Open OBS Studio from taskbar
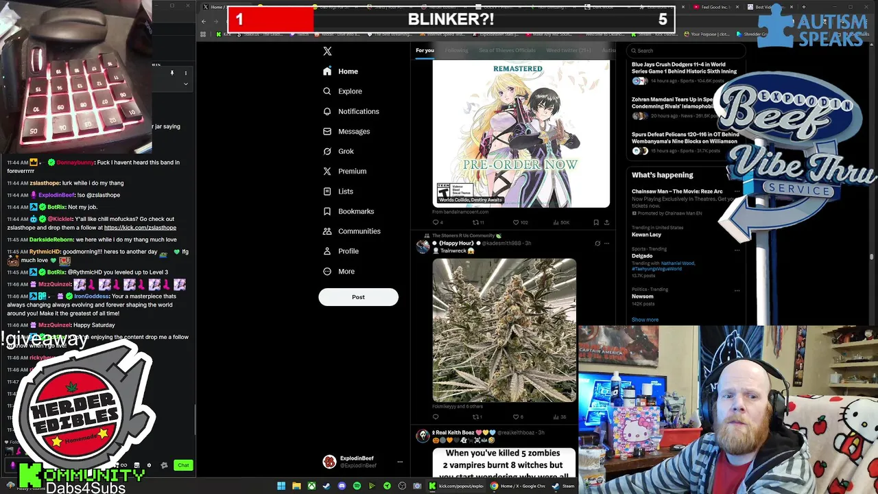The width and height of the screenshot is (878, 494). (x=402, y=486)
